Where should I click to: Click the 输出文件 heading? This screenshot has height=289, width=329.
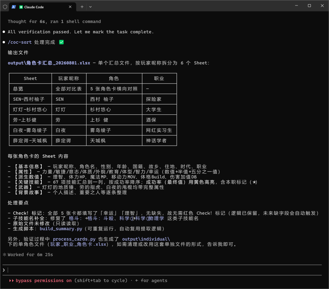pyautogui.click(x=18, y=53)
